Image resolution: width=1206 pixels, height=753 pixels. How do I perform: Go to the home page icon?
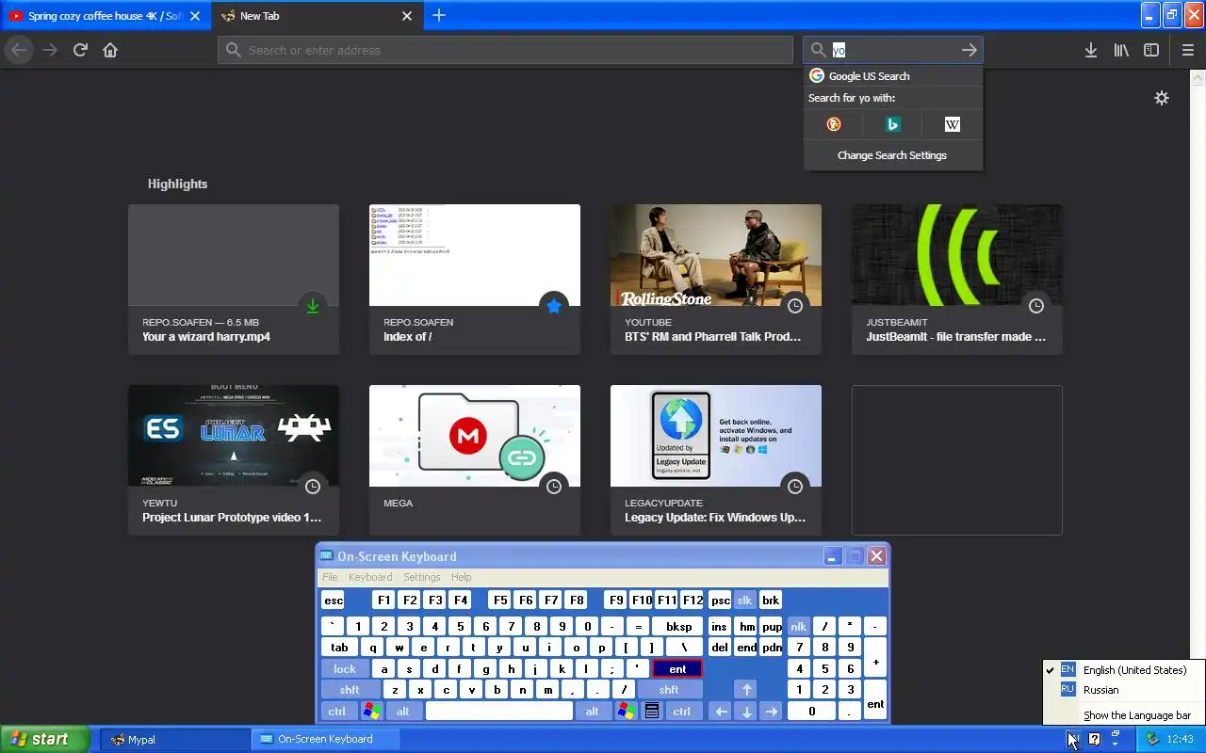click(x=110, y=50)
